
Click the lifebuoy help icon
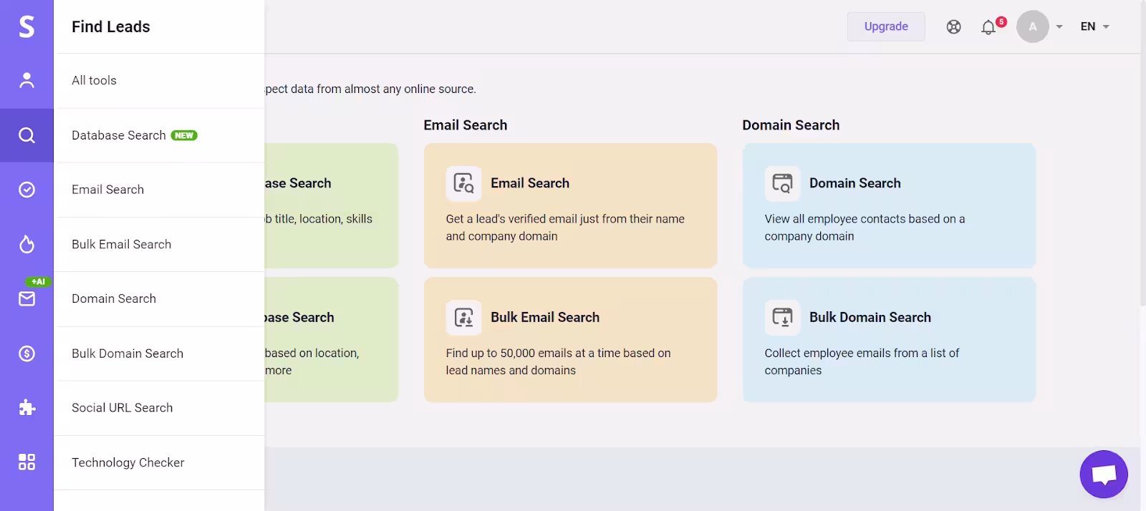click(x=953, y=27)
